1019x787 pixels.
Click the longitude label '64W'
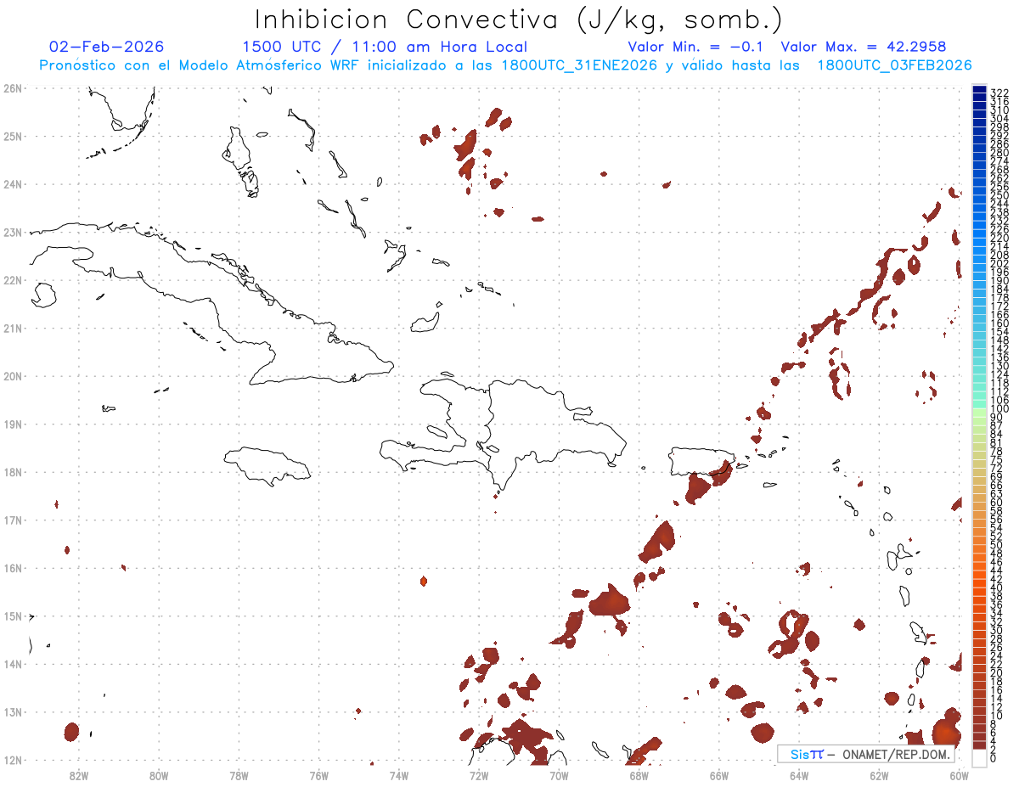[x=799, y=774]
